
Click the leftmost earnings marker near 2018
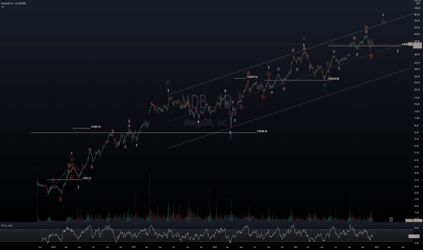coord(49,219)
